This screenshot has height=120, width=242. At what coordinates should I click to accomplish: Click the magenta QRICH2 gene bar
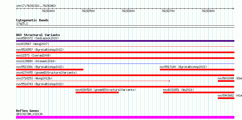click(x=125, y=117)
